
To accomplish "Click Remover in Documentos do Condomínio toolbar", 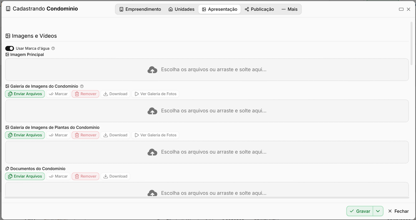I will (85, 176).
